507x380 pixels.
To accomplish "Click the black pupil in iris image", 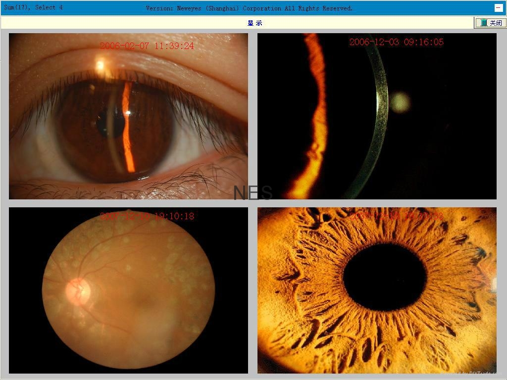I will (385, 277).
